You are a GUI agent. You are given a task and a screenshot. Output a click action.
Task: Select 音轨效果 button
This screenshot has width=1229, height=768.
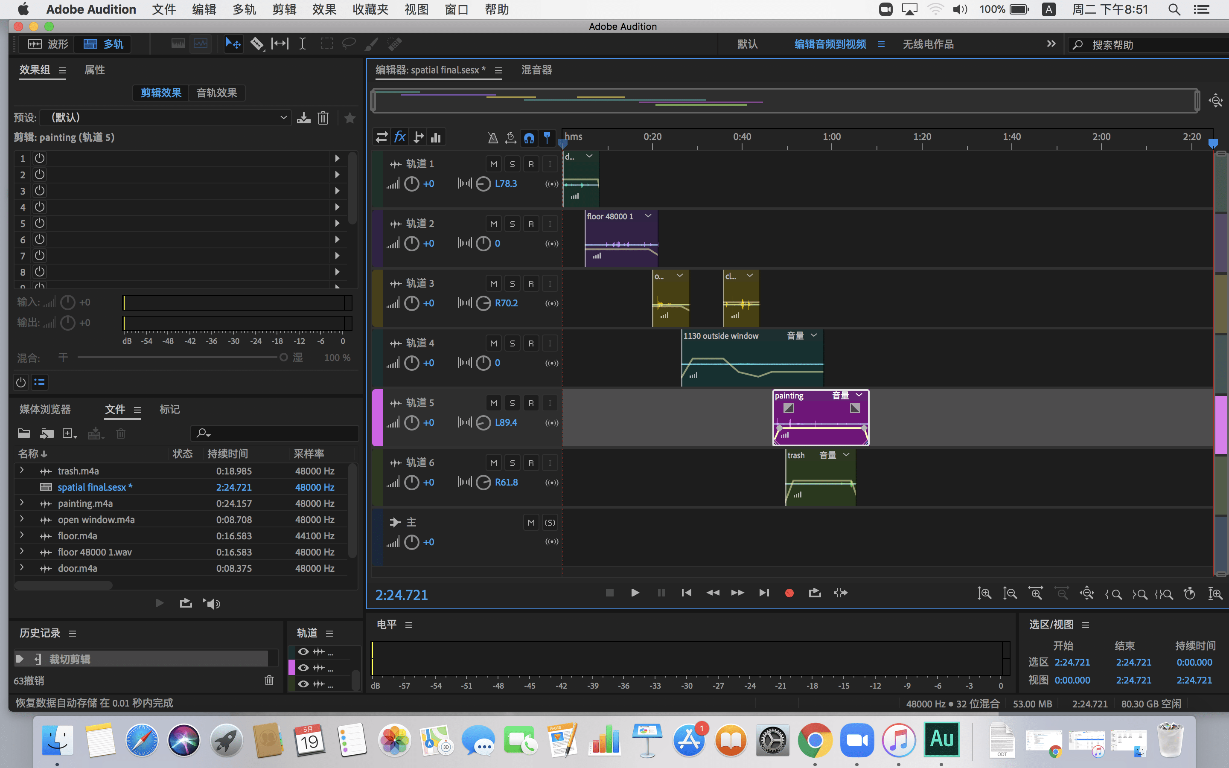coord(217,93)
